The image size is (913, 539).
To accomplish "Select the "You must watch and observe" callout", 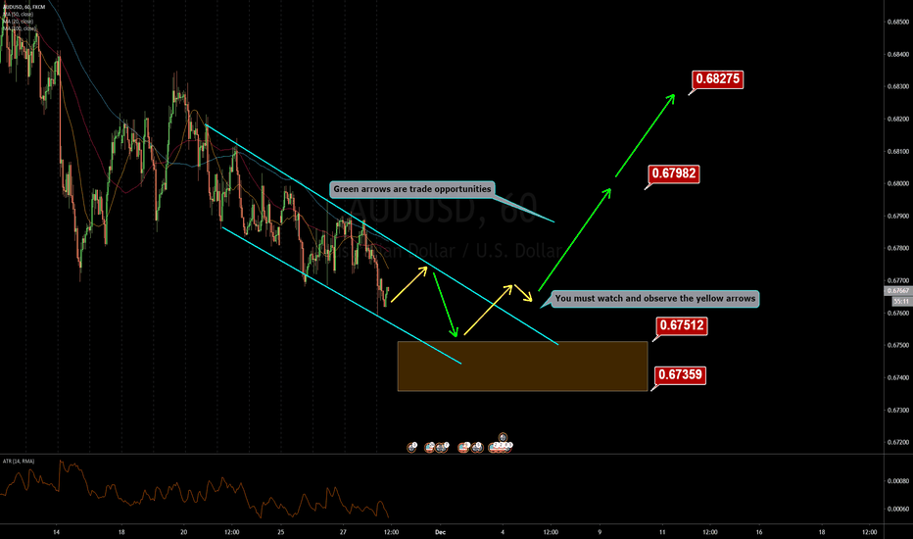I will 656,298.
